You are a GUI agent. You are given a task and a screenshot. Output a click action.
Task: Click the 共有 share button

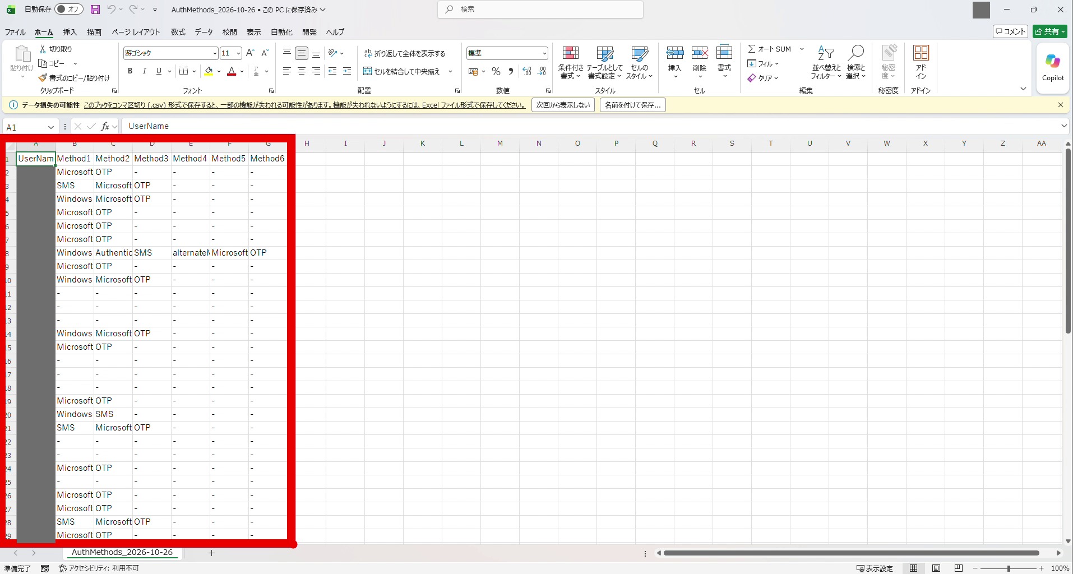[x=1050, y=31]
